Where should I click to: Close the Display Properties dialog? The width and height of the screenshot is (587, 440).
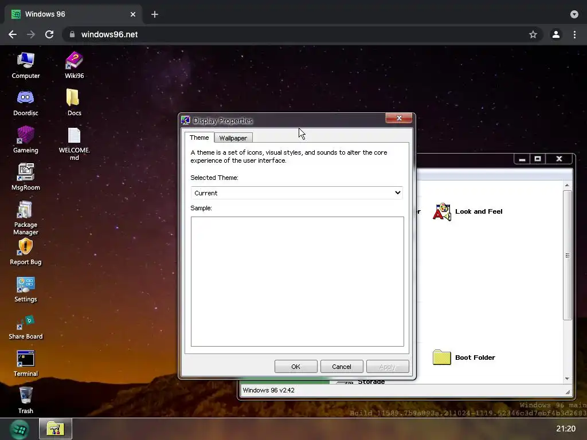pyautogui.click(x=399, y=118)
